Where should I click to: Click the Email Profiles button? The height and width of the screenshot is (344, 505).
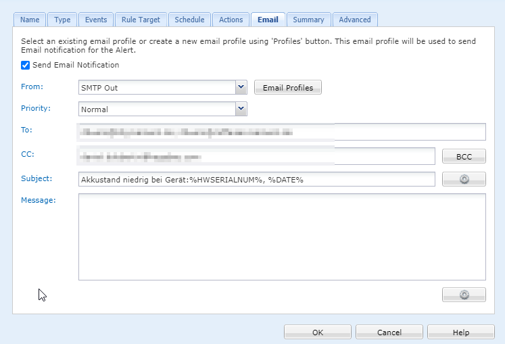[x=288, y=88]
